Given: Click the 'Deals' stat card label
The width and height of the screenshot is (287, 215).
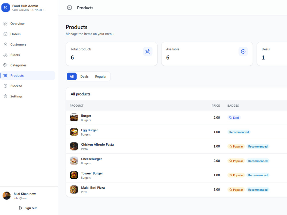Looking at the screenshot, I should pos(265,49).
